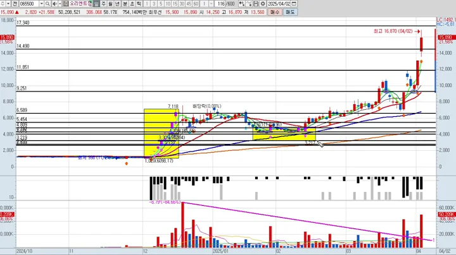The image size is (456, 255).
Task: Click the gray 주 icon before stock name
Action: (66, 4)
